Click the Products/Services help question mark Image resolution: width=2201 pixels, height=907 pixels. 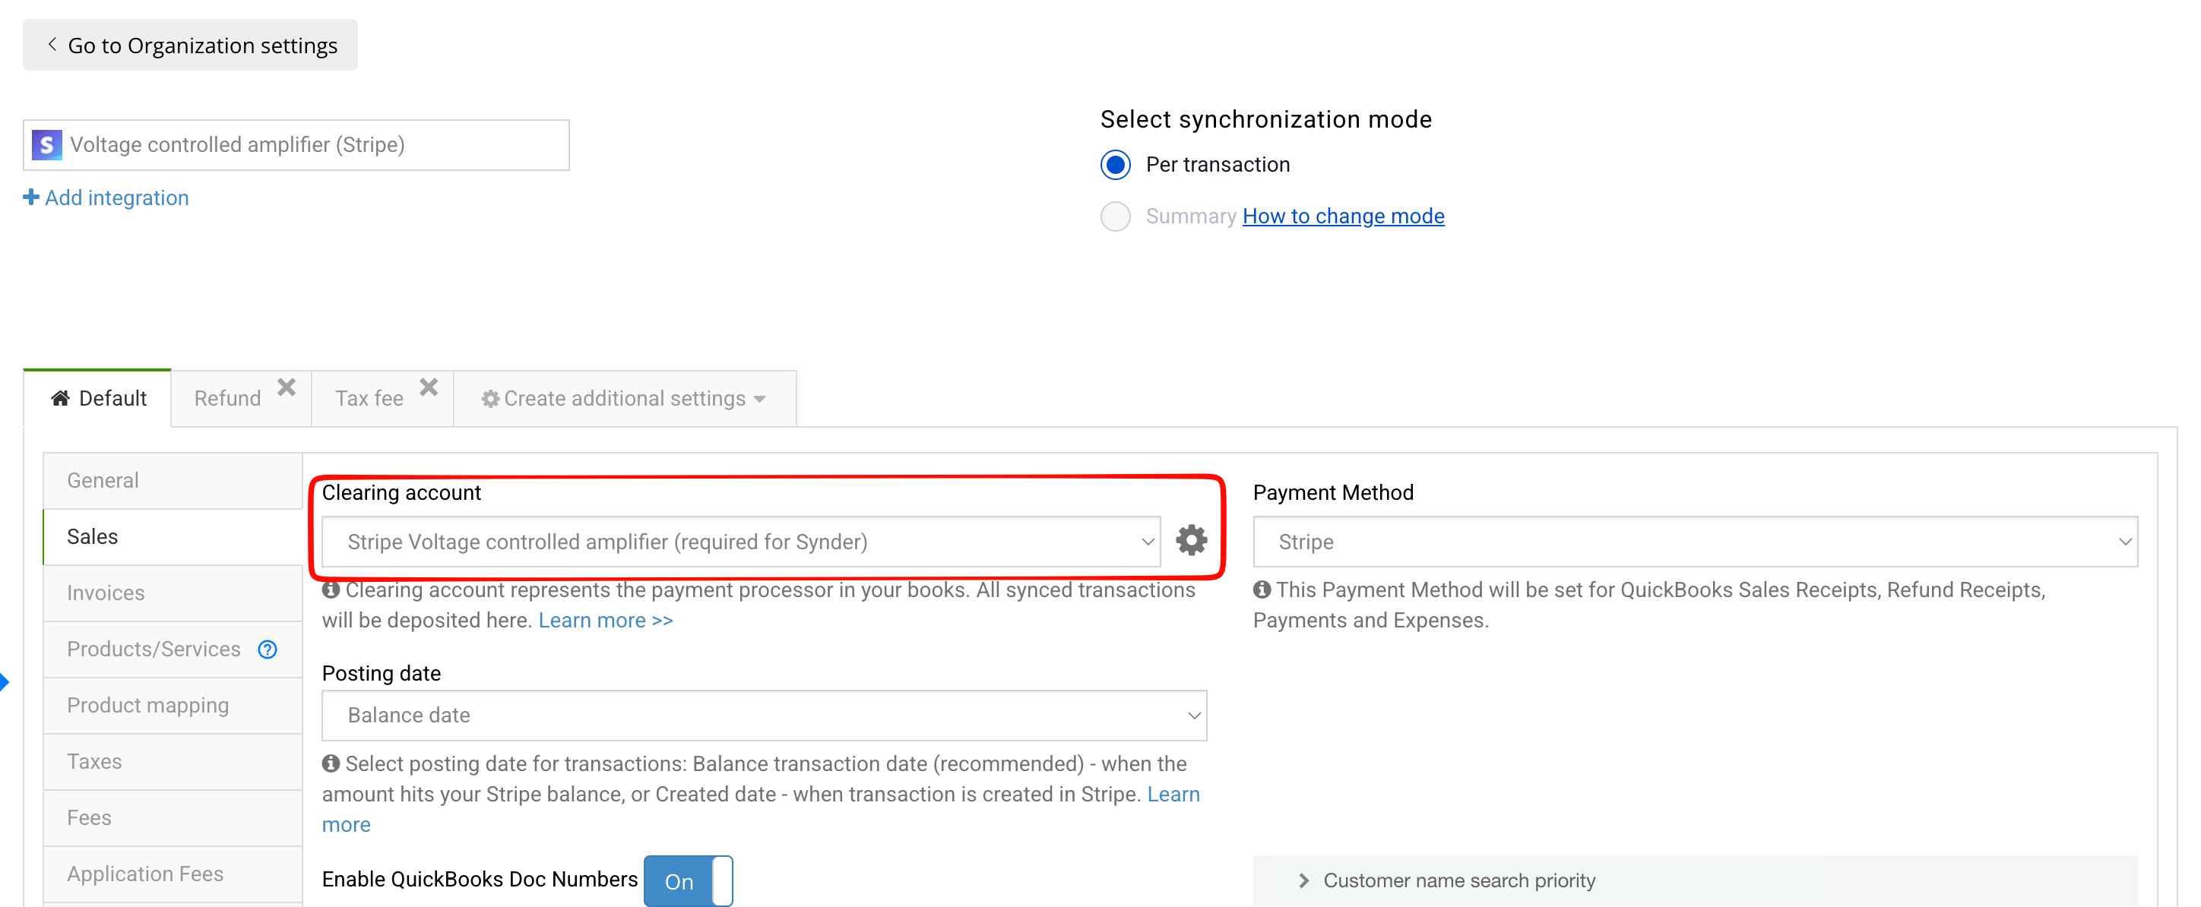[x=268, y=649]
